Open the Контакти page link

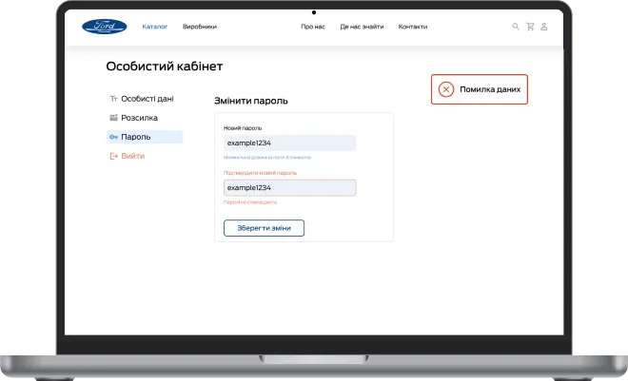413,27
